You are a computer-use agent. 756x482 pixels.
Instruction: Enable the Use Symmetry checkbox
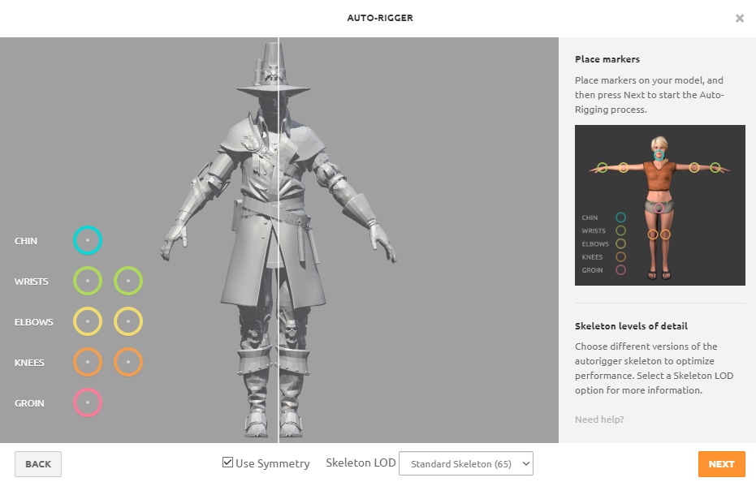[x=227, y=463]
